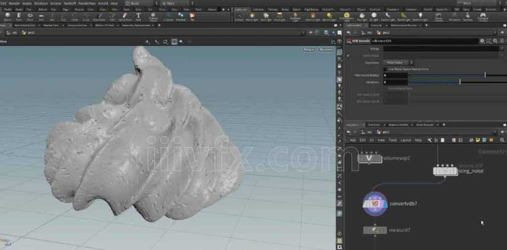Toggle display flag on convertvdb7 node
The image size is (507, 250).
[x=385, y=204]
